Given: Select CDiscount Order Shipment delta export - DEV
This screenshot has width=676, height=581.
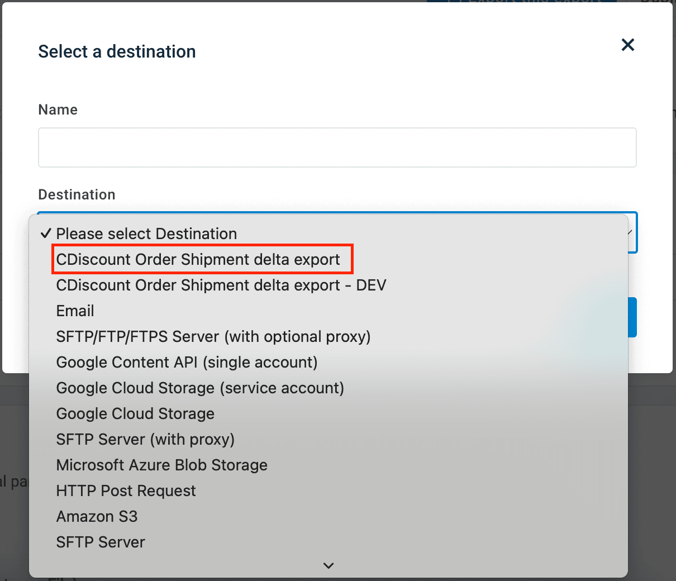Looking at the screenshot, I should point(221,285).
